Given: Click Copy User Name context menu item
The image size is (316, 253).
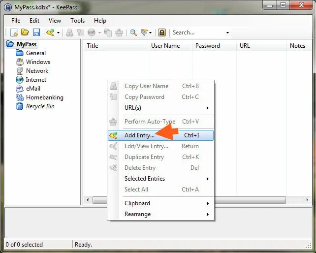Looking at the screenshot, I should click(160, 86).
